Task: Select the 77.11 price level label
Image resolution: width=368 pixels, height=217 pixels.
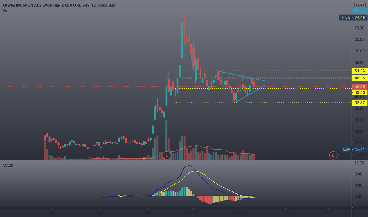Action: coord(360,11)
